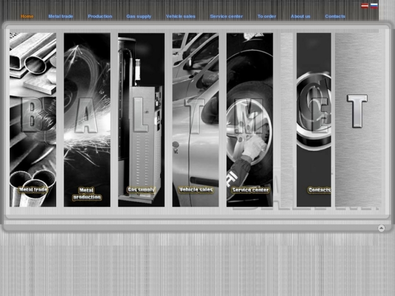Select Service center in the top menu

pyautogui.click(x=226, y=17)
